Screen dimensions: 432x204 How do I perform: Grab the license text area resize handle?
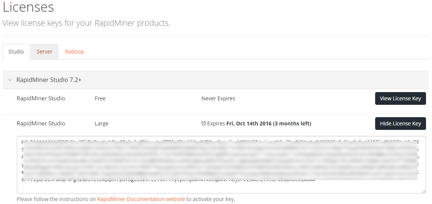tap(423, 191)
